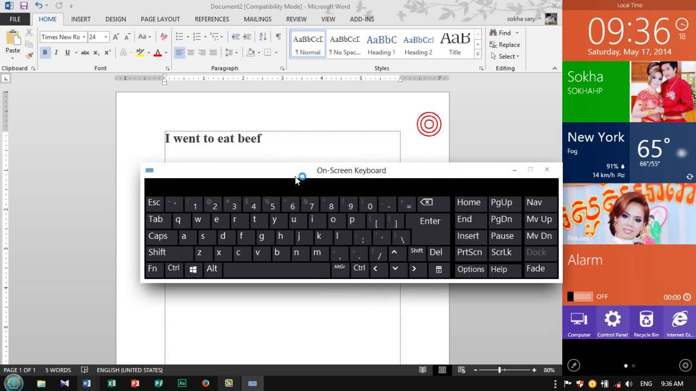Open the PAGE LAYOUT tab
Image resolution: width=696 pixels, height=391 pixels.
click(x=160, y=19)
